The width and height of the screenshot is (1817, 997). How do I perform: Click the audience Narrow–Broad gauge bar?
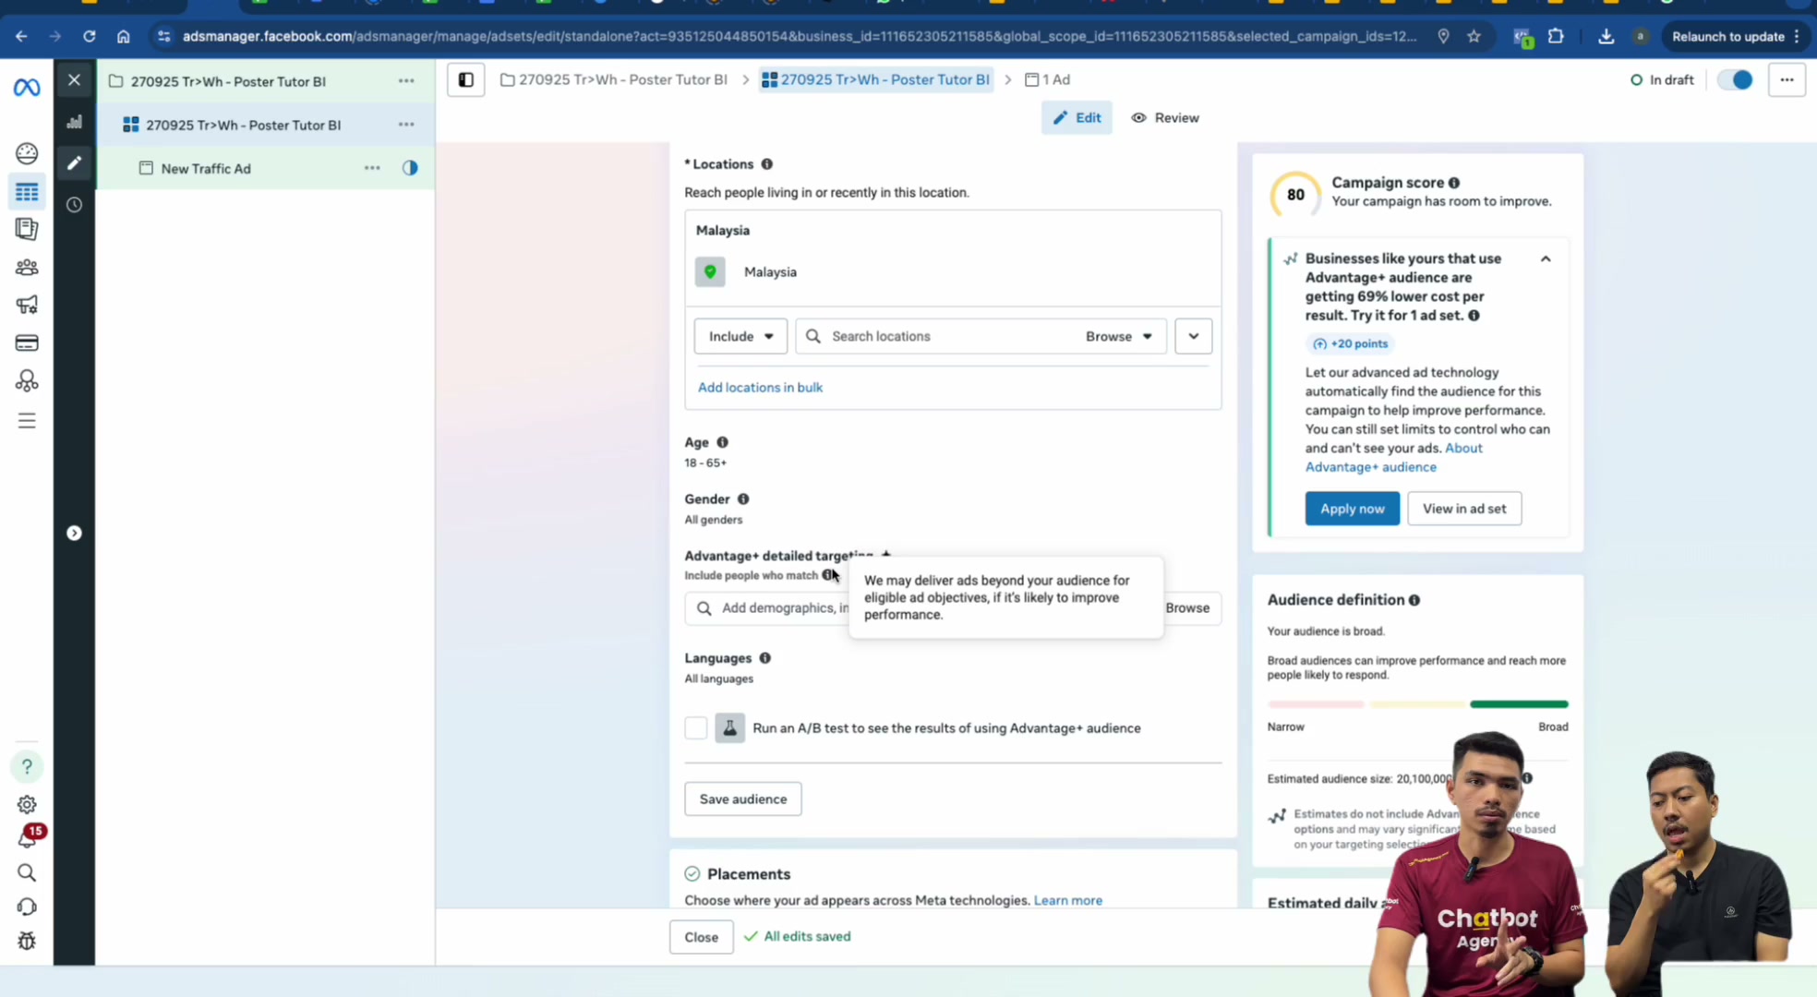pyautogui.click(x=1417, y=704)
